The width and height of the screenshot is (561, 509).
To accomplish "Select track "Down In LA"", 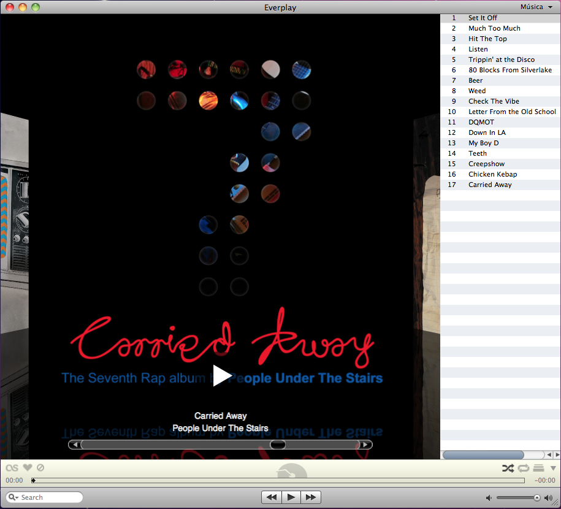I will (x=500, y=132).
